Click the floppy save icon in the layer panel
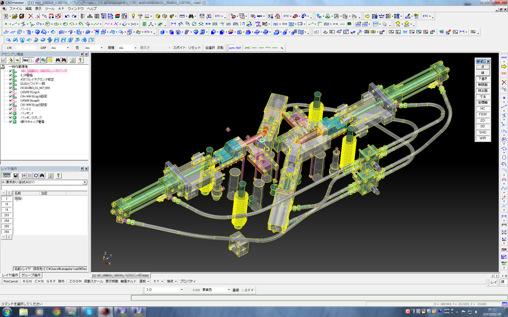 [x=16, y=175]
